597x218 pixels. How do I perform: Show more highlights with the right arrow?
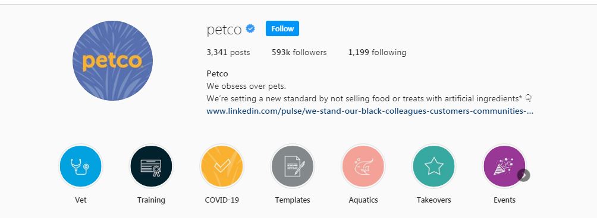[x=523, y=175]
